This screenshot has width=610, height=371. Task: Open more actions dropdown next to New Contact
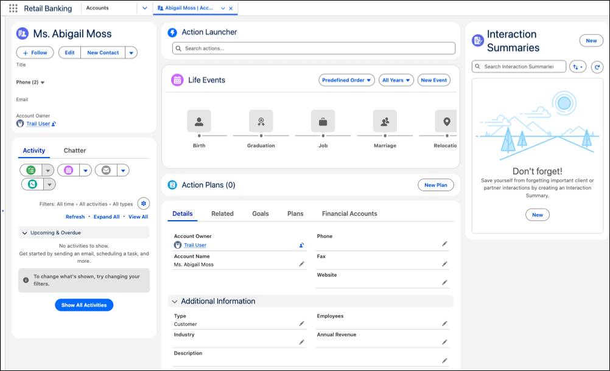[131, 53]
